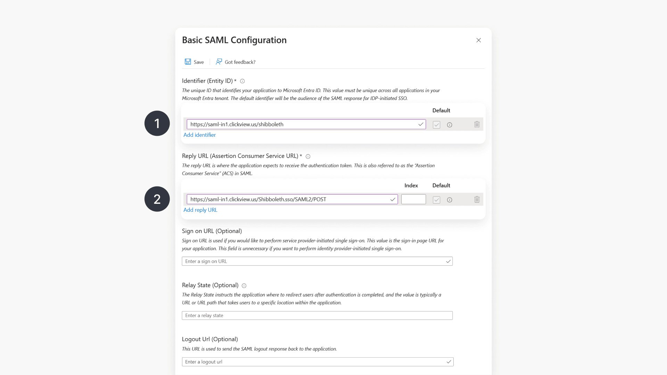The width and height of the screenshot is (667, 375).
Task: Delete the identifier using its trash icon
Action: click(477, 124)
